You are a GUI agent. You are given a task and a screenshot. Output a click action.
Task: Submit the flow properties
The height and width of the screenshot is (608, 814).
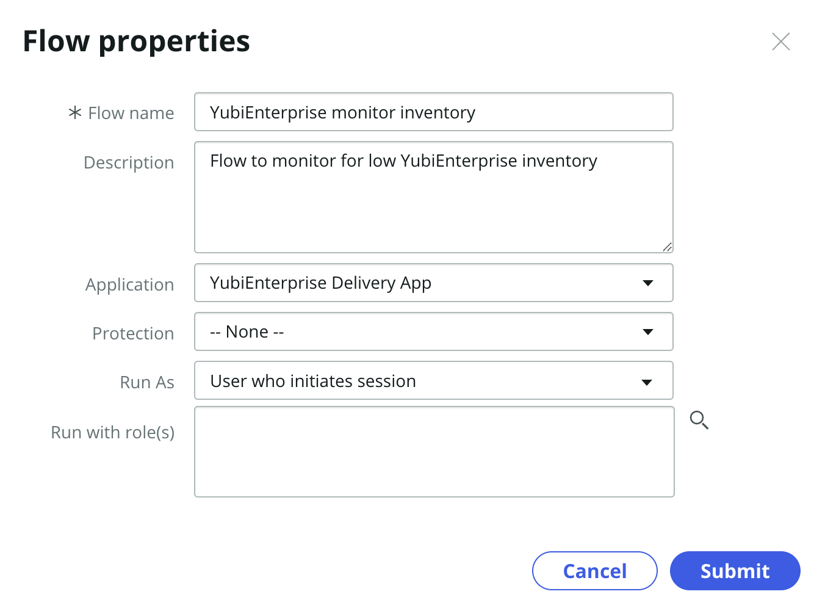pos(735,571)
